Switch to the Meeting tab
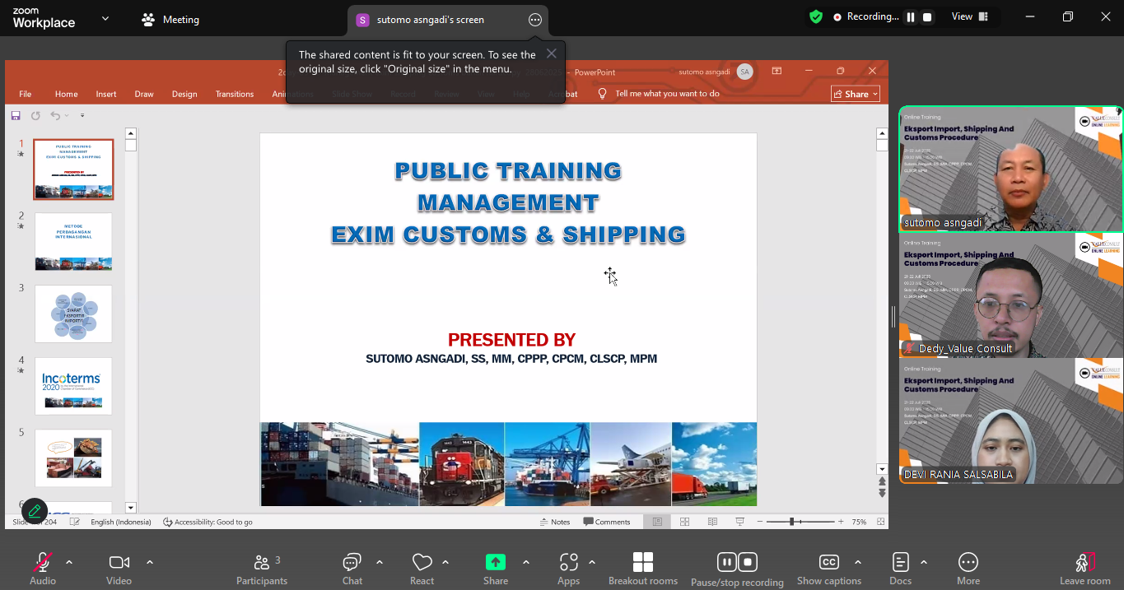The height and width of the screenshot is (590, 1124). tap(170, 20)
